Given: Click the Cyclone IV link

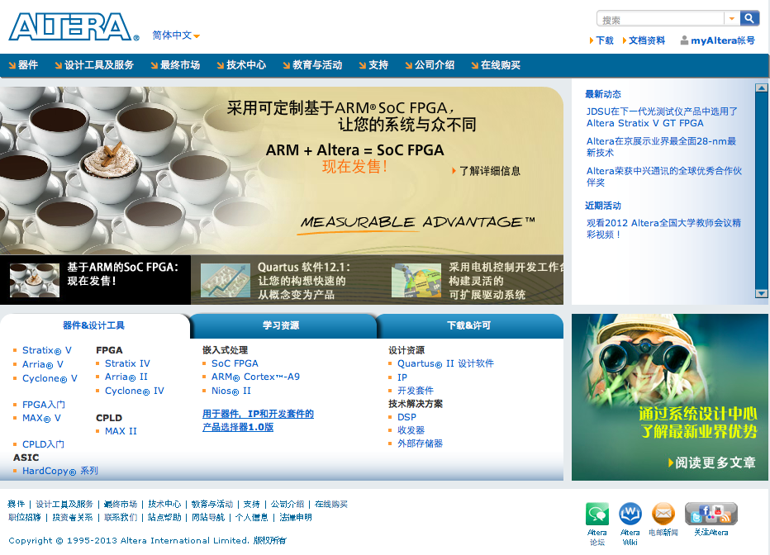Looking at the screenshot, I should click(x=135, y=391).
